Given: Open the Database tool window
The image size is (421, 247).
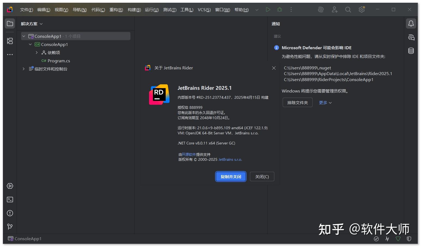Looking at the screenshot, I should pos(411,51).
